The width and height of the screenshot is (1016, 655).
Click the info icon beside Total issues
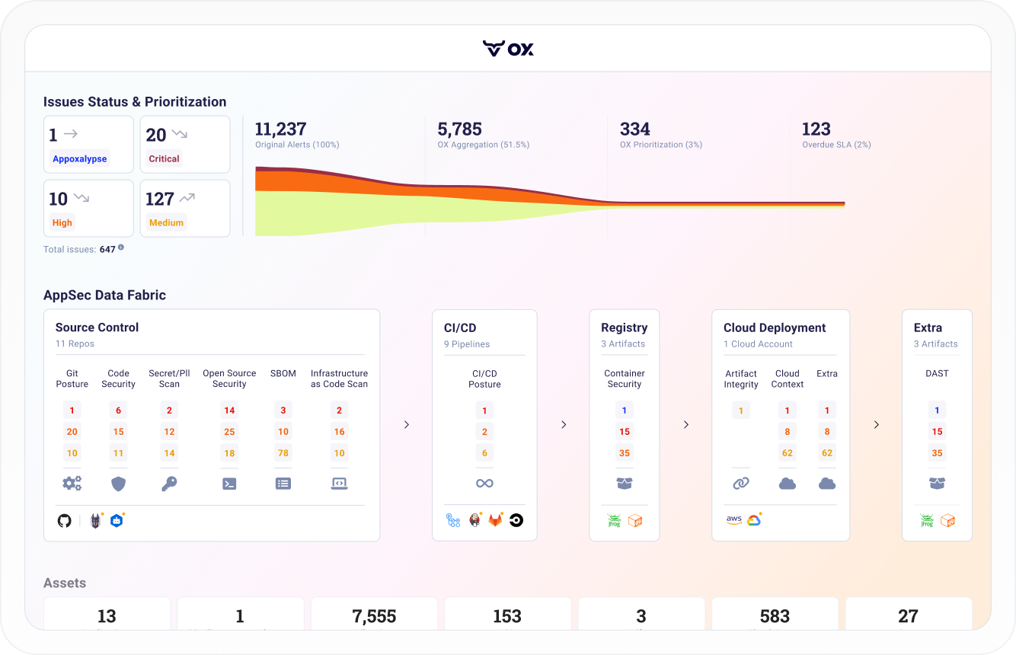point(121,248)
